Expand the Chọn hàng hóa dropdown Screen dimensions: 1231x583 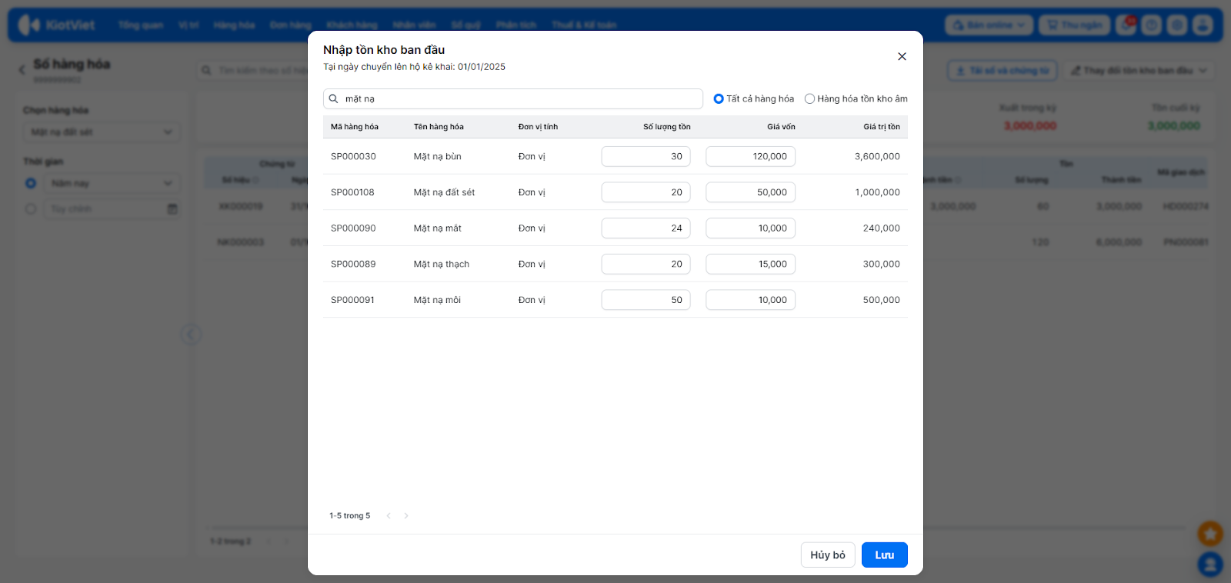coord(102,132)
